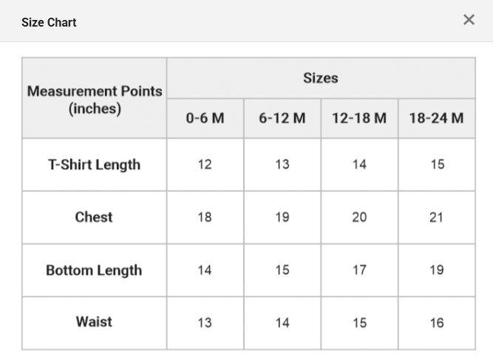
Task: Click the Waist row label
Action: coord(95,323)
